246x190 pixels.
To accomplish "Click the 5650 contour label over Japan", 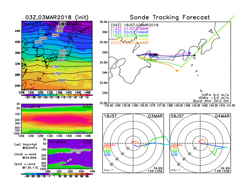I will pyautogui.click(x=61, y=60).
